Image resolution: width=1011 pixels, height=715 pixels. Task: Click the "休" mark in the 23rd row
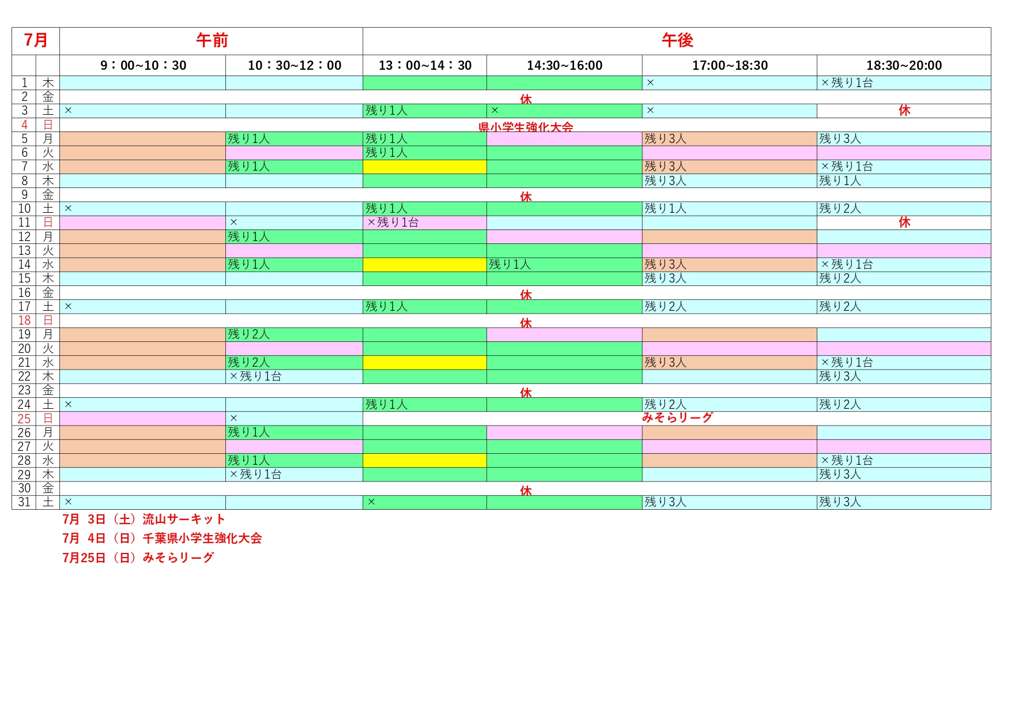(x=526, y=393)
